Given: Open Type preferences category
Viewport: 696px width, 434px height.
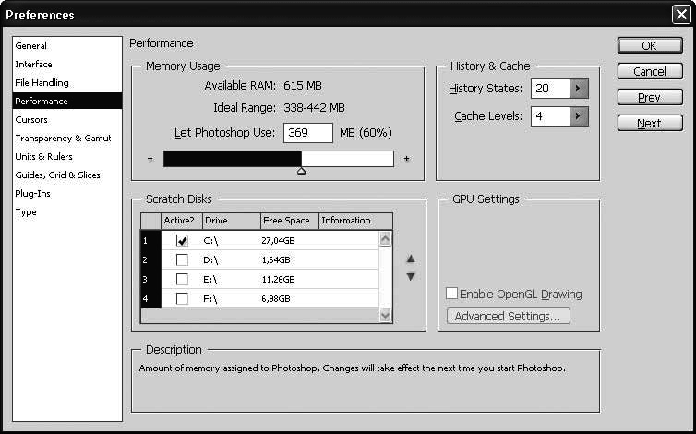Looking at the screenshot, I should [26, 212].
